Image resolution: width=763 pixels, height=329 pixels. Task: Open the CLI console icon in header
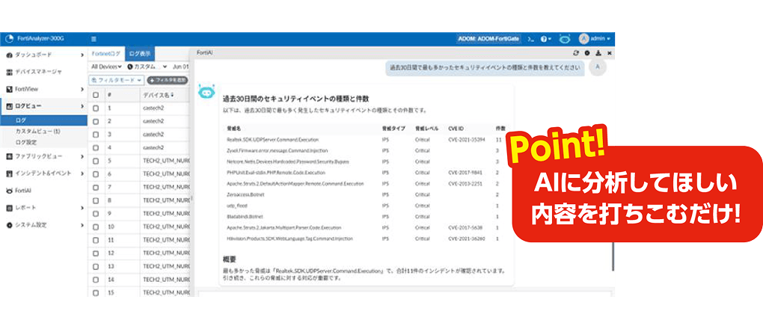point(530,39)
